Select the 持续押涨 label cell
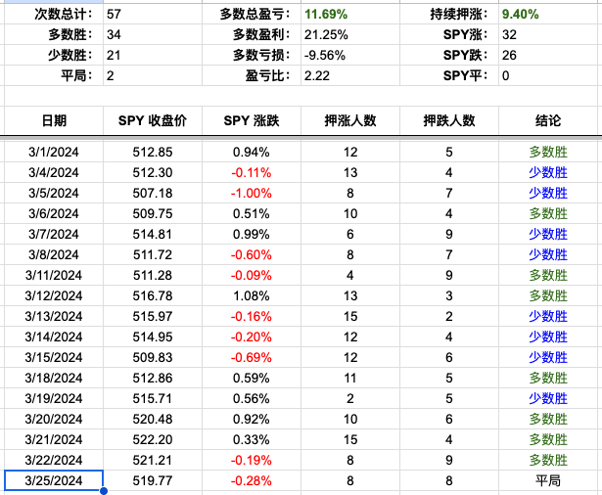 [449, 15]
